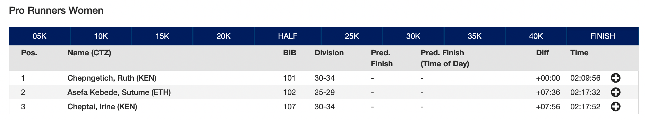The height and width of the screenshot is (120, 645).
Task: Click the Time column header
Action: (579, 53)
